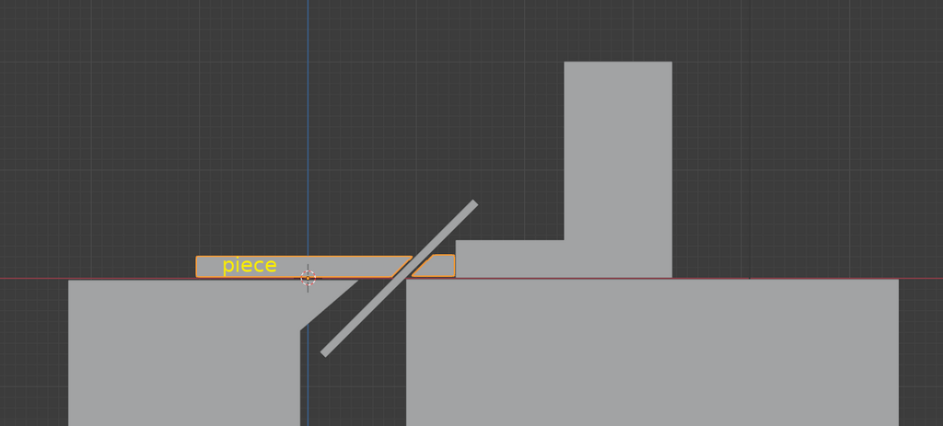Select the thin diagonal bar object

click(400, 278)
